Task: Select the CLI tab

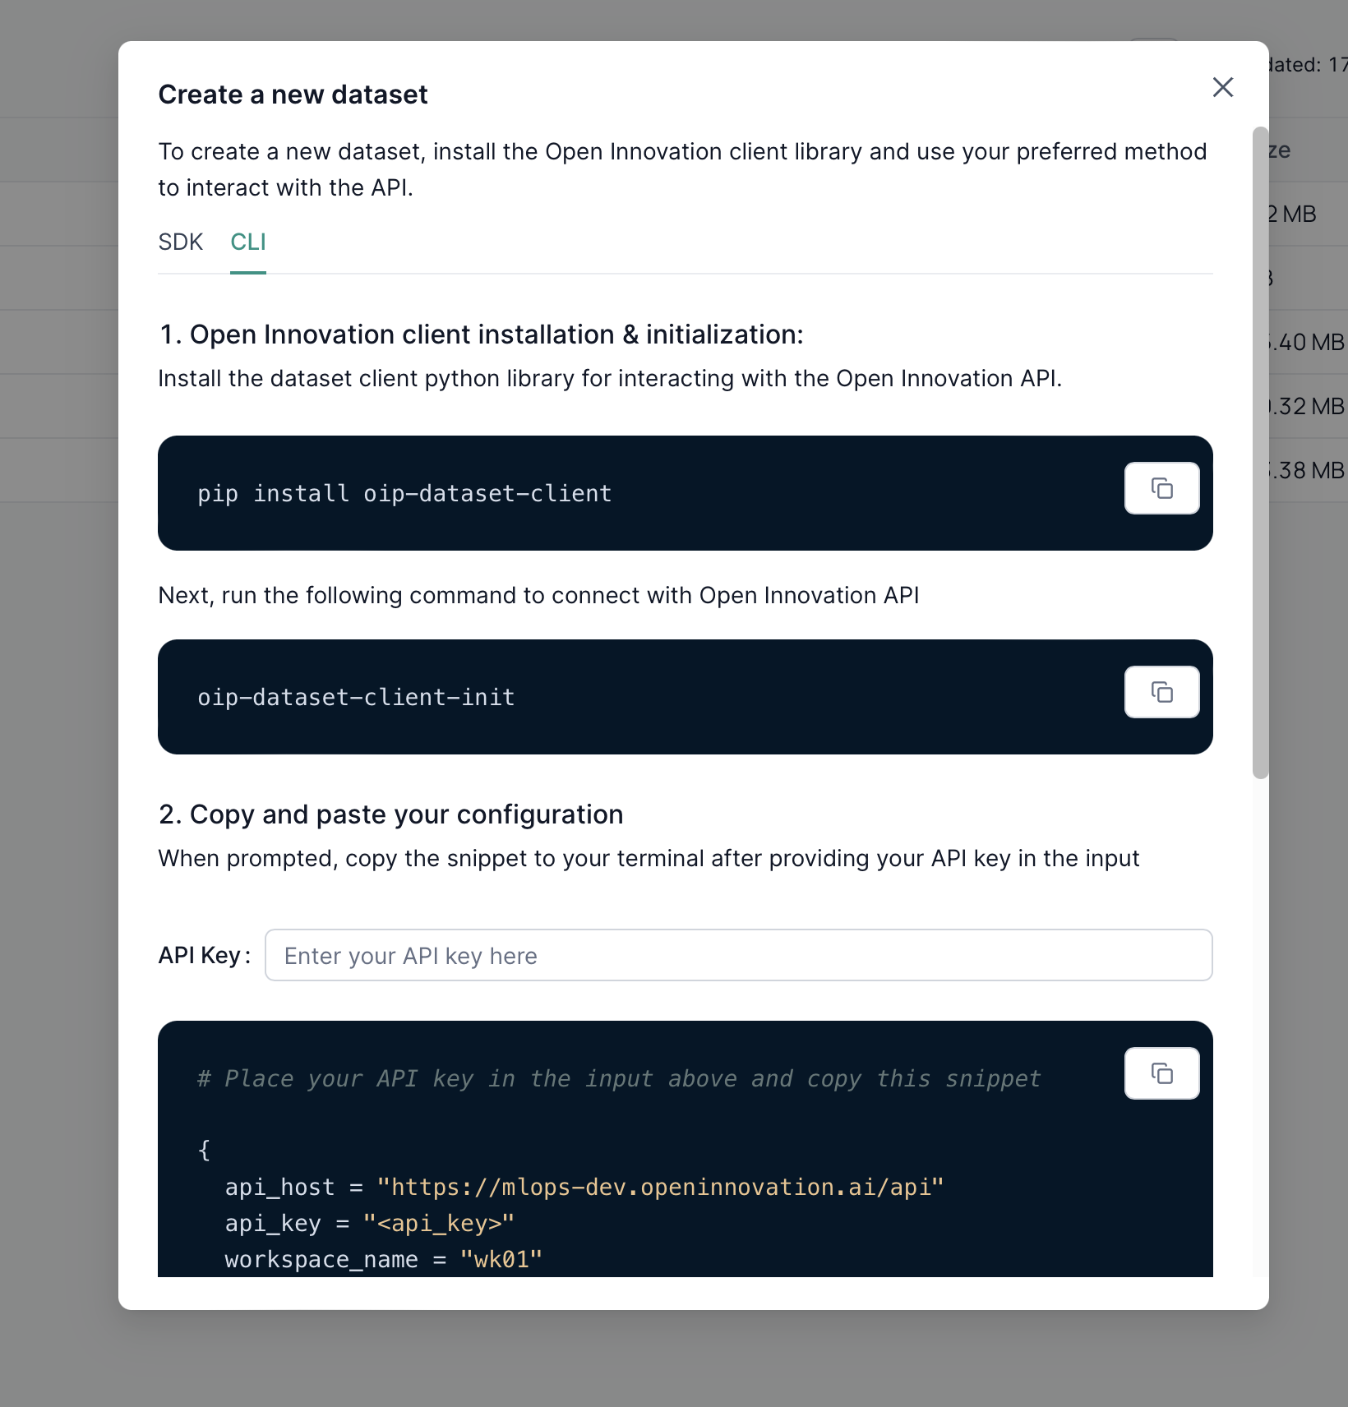Action: (x=247, y=242)
